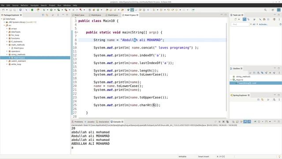The width and height of the screenshot is (282, 159).
Task: Click Toggle Mark Occurrences highlighted toolbar icon
Action: click(132, 10)
